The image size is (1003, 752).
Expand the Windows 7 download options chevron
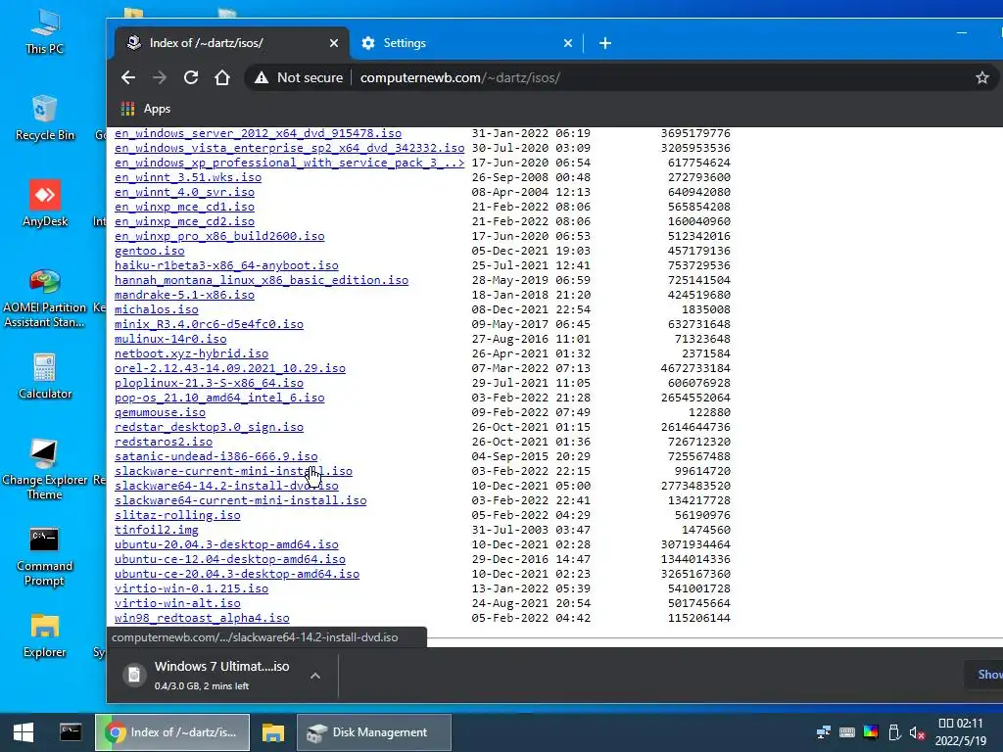[315, 676]
